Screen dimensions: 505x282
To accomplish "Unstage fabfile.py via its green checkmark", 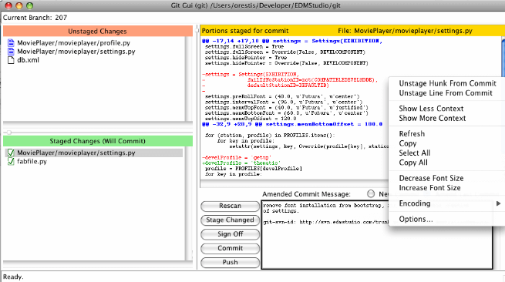I will [11, 161].
